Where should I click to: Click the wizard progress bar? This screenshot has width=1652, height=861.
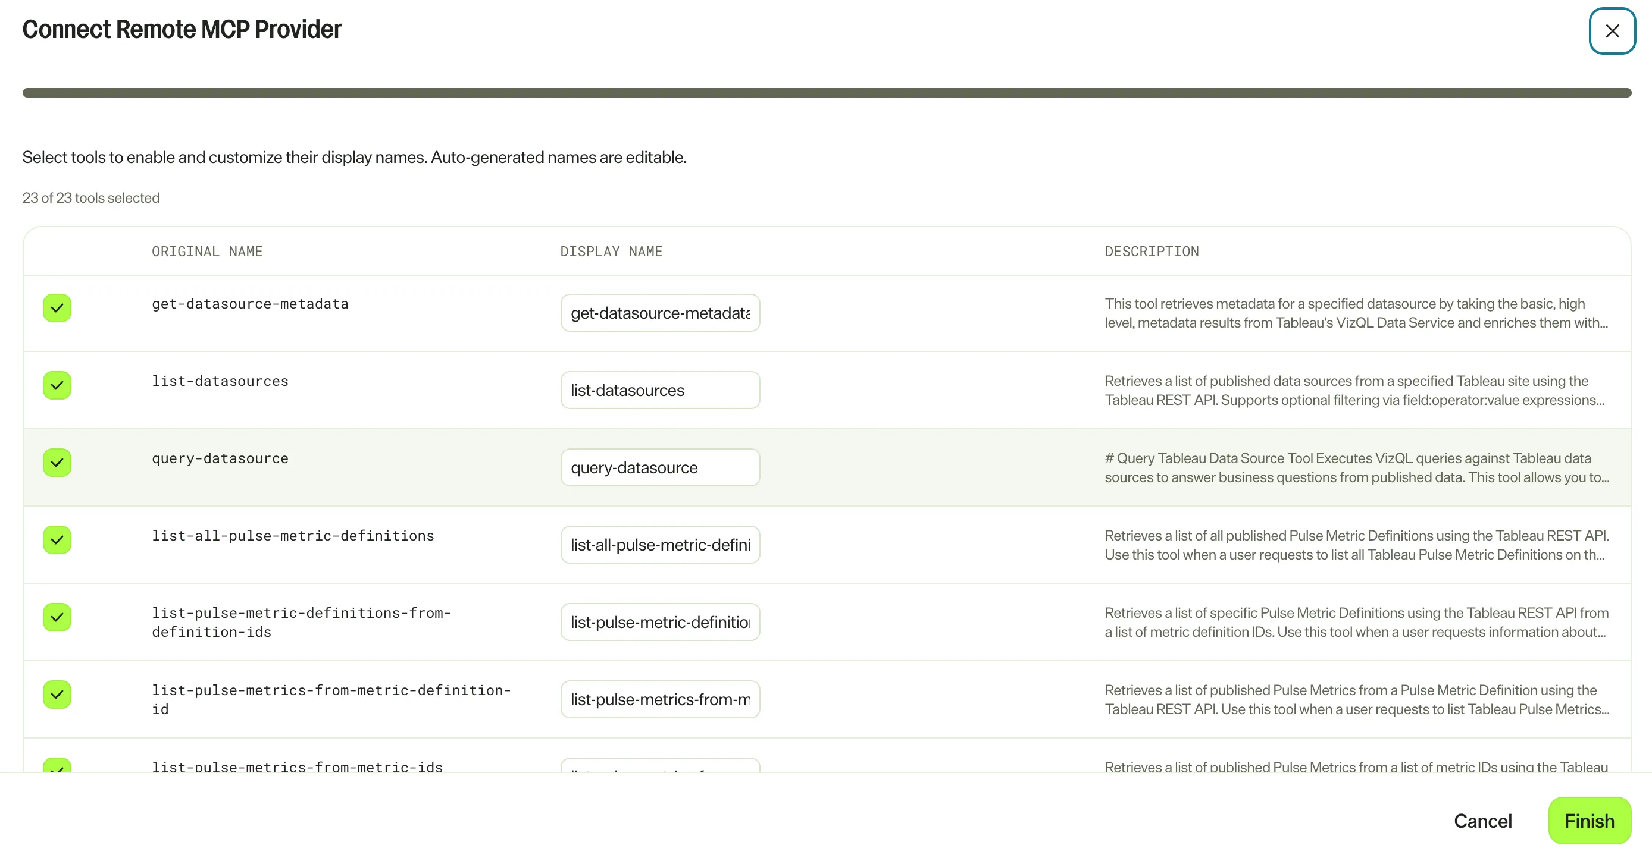(827, 93)
